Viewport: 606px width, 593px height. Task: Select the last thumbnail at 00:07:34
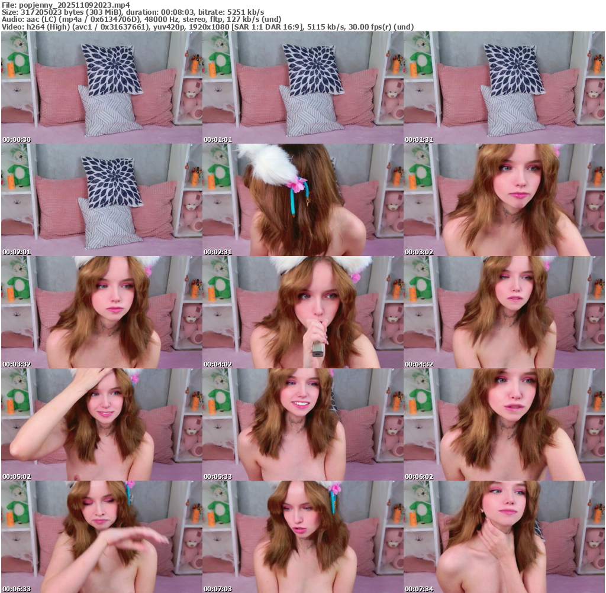(x=504, y=537)
